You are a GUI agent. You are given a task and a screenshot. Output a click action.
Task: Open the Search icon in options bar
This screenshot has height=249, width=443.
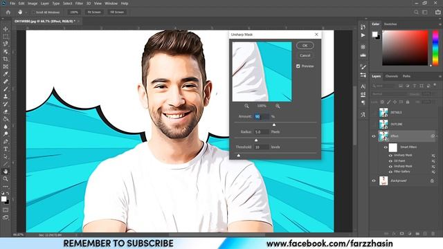416,12
